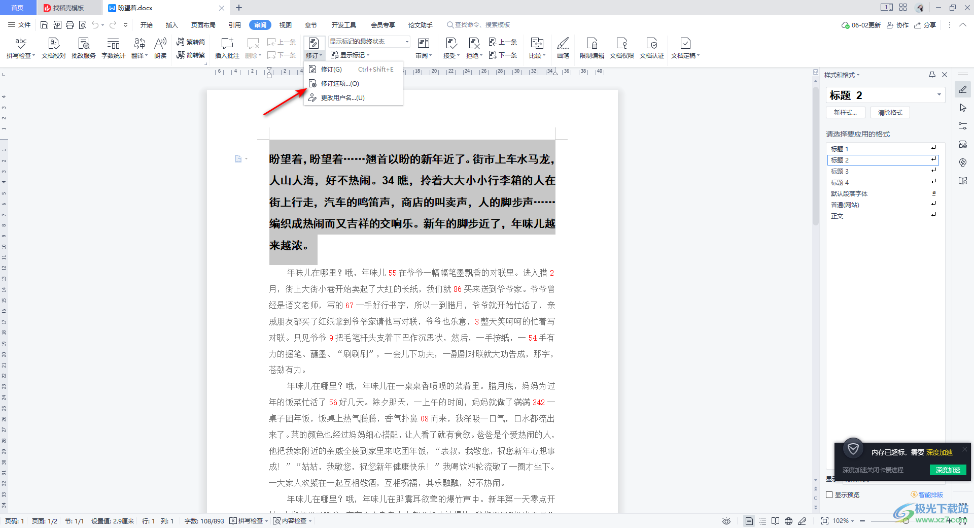This screenshot has height=528, width=974.
Task: Start the 朗读 read aloud tool
Action: (x=160, y=48)
